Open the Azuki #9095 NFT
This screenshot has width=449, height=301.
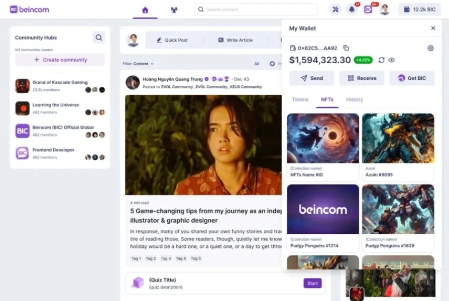pyautogui.click(x=398, y=147)
